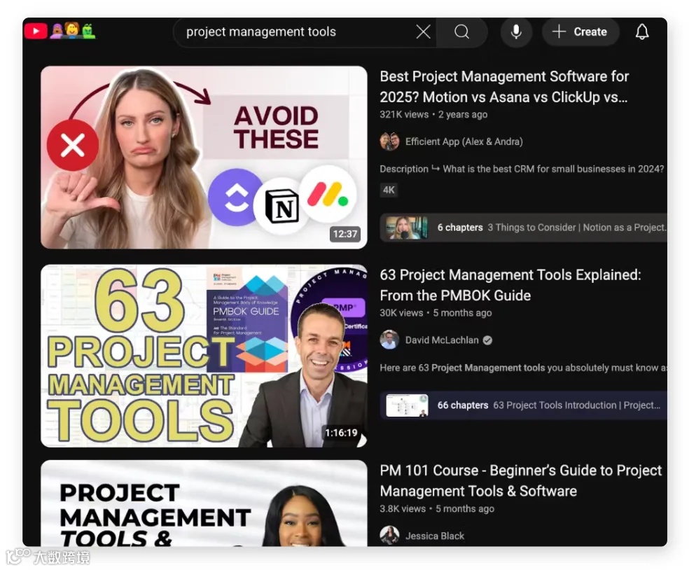Click the 12:37 duration badge
The image size is (689, 570).
point(345,234)
